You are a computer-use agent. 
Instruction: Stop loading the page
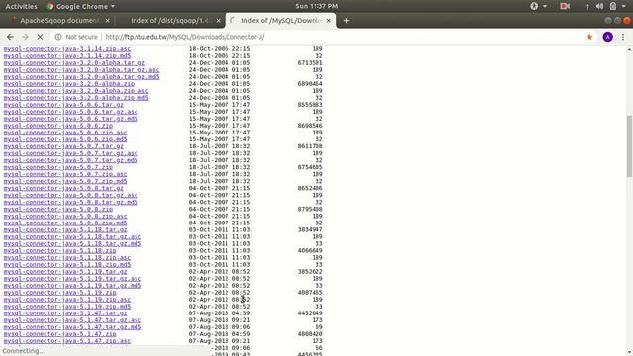tap(40, 37)
